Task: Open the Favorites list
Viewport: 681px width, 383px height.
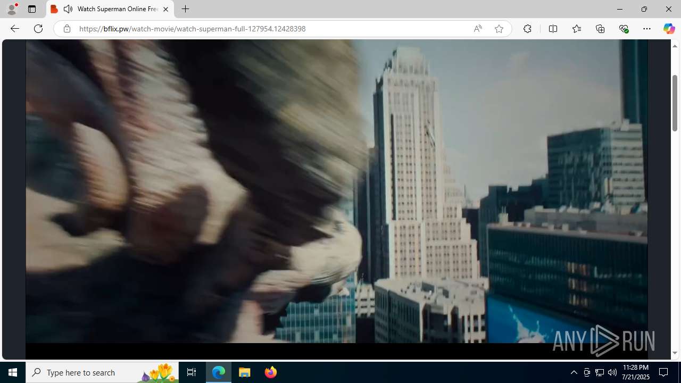Action: [576, 29]
